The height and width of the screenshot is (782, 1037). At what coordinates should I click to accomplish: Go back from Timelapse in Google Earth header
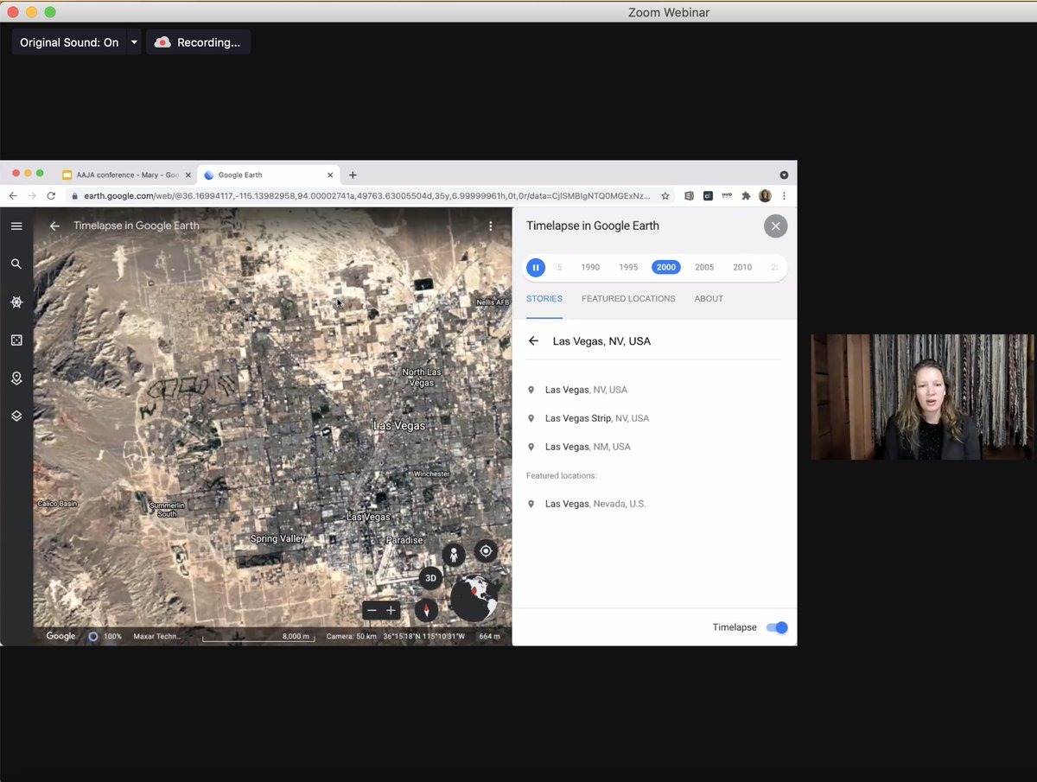click(x=54, y=226)
